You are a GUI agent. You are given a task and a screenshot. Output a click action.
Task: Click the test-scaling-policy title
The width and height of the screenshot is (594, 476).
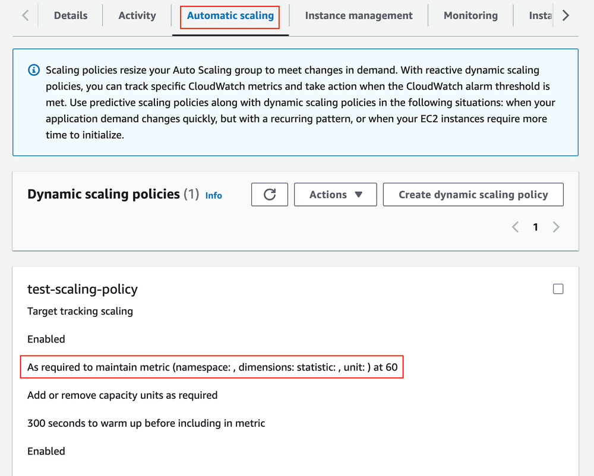tap(82, 289)
